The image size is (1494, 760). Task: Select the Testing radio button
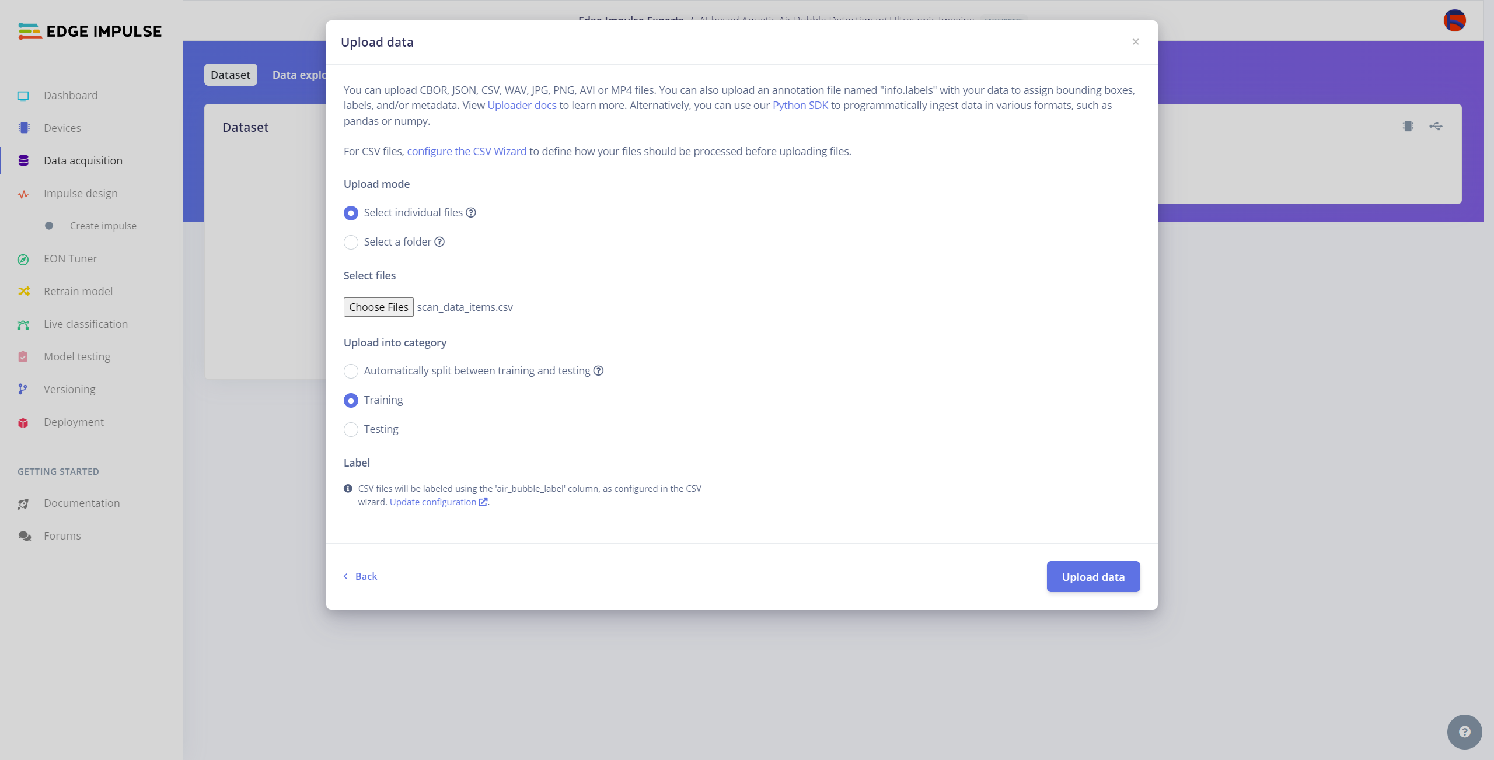(x=351, y=429)
